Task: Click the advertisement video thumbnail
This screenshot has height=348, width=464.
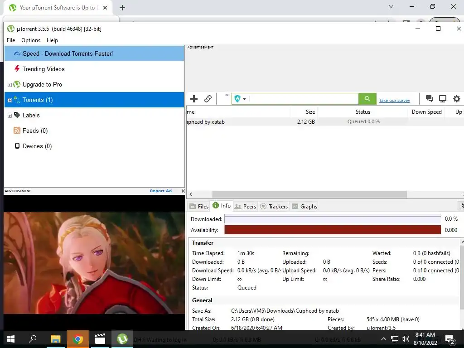Action: (x=94, y=262)
